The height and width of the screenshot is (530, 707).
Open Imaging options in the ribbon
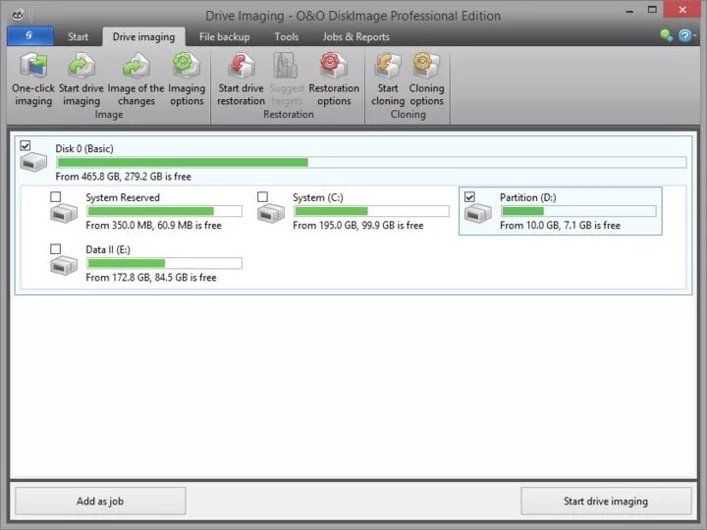[187, 67]
